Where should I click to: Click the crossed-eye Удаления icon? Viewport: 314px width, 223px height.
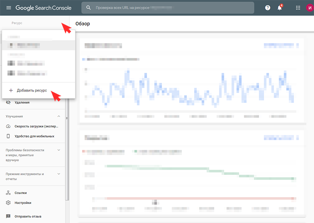tap(8, 103)
